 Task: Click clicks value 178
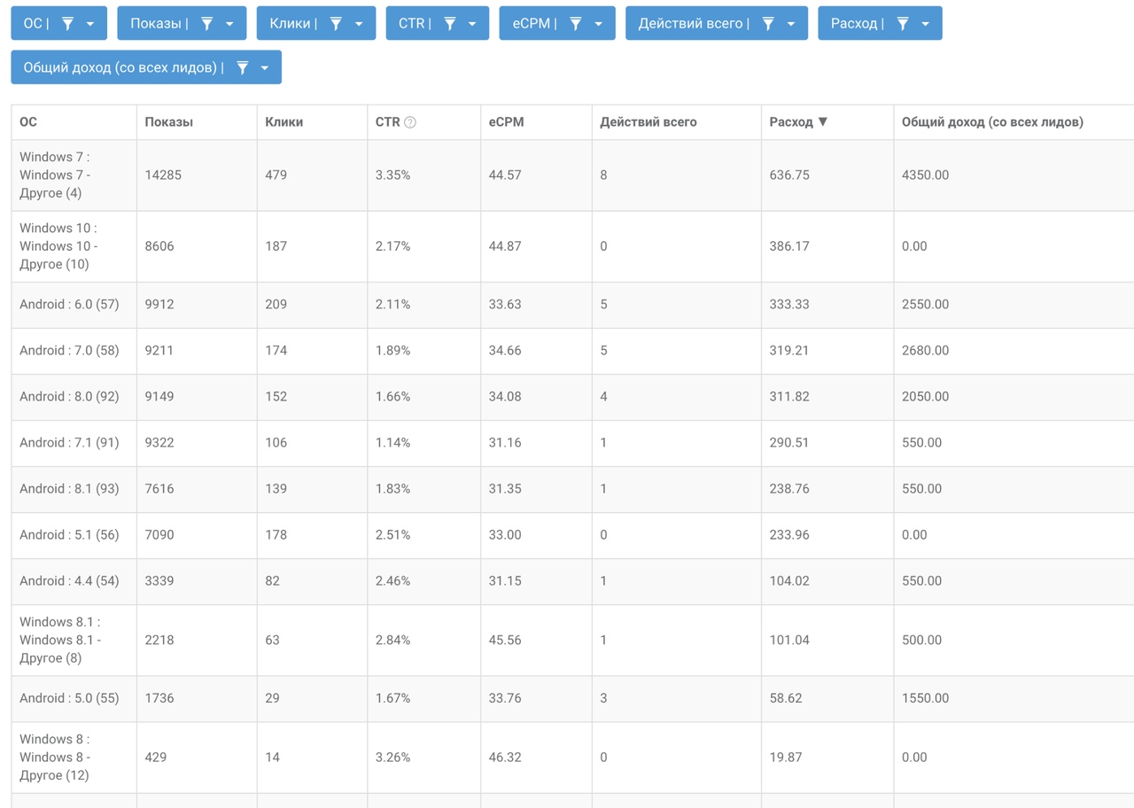click(x=276, y=534)
